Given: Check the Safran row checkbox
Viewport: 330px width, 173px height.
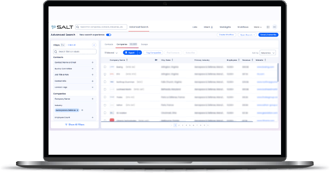Looking at the screenshot, I should pyautogui.click(x=105, y=105).
